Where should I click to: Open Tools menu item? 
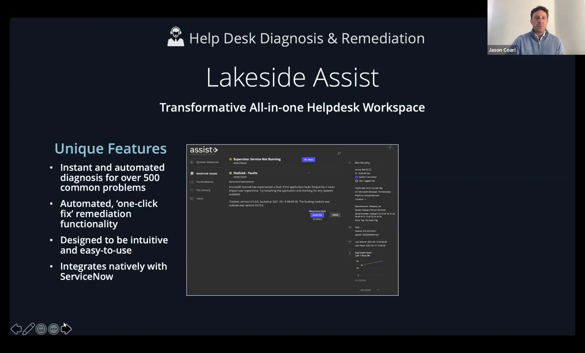tap(200, 198)
